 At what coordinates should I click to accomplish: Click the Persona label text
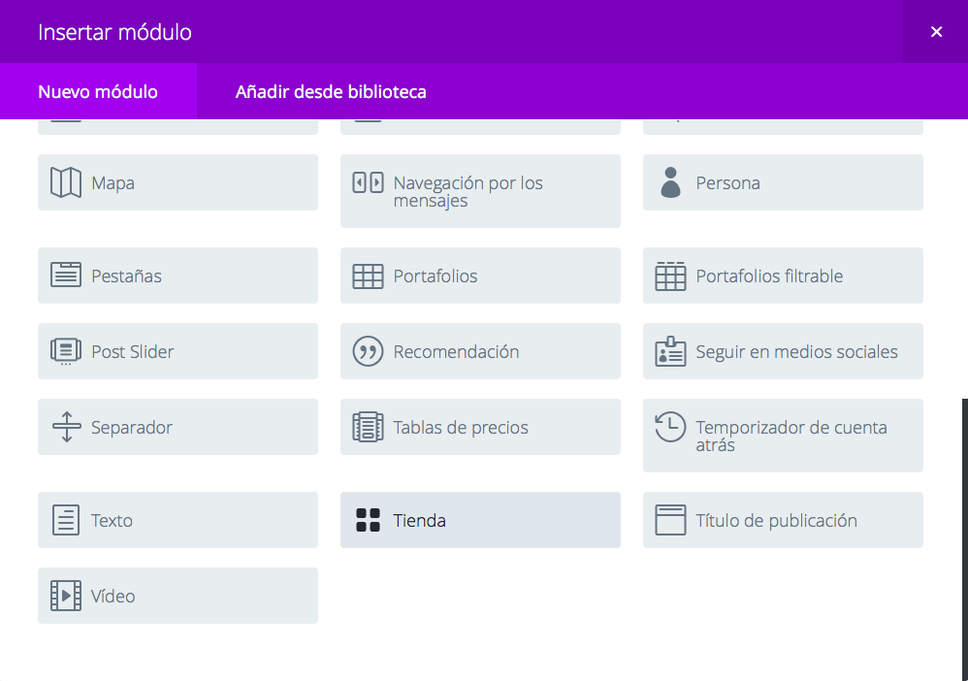727,183
